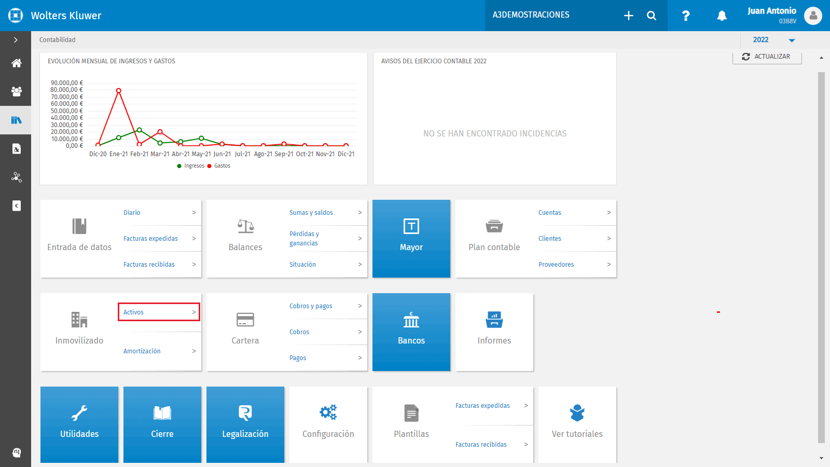Click the ACTUALIZAR button
This screenshot has height=467, width=830.
pos(767,57)
